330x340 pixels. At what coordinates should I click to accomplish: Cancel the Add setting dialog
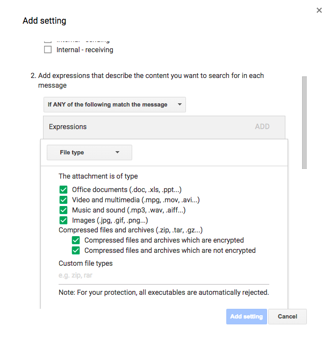(287, 316)
